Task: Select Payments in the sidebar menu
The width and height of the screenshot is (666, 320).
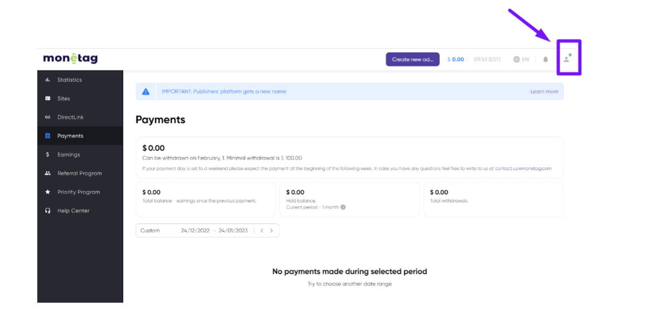Action: click(70, 136)
